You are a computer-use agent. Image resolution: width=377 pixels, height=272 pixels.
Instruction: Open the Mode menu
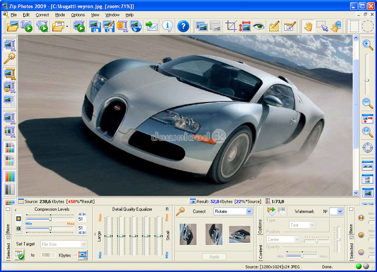[x=60, y=15]
